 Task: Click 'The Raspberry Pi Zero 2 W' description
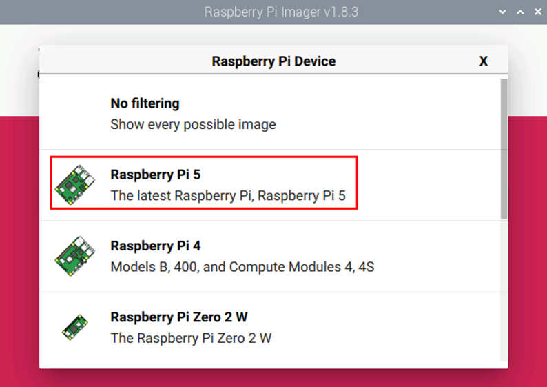pos(191,338)
